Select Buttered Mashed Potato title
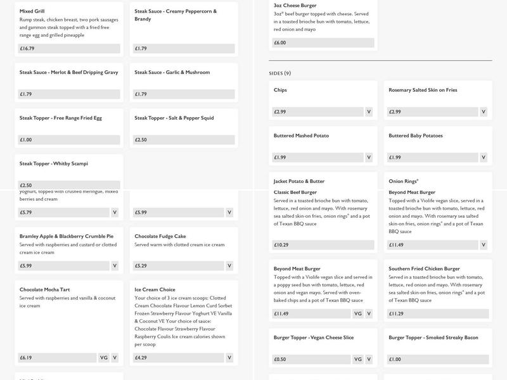This screenshot has width=507, height=380. click(301, 136)
